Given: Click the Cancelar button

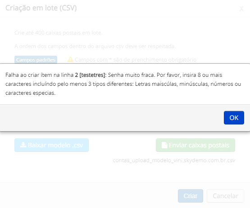Looking at the screenshot, I should click(x=225, y=196).
